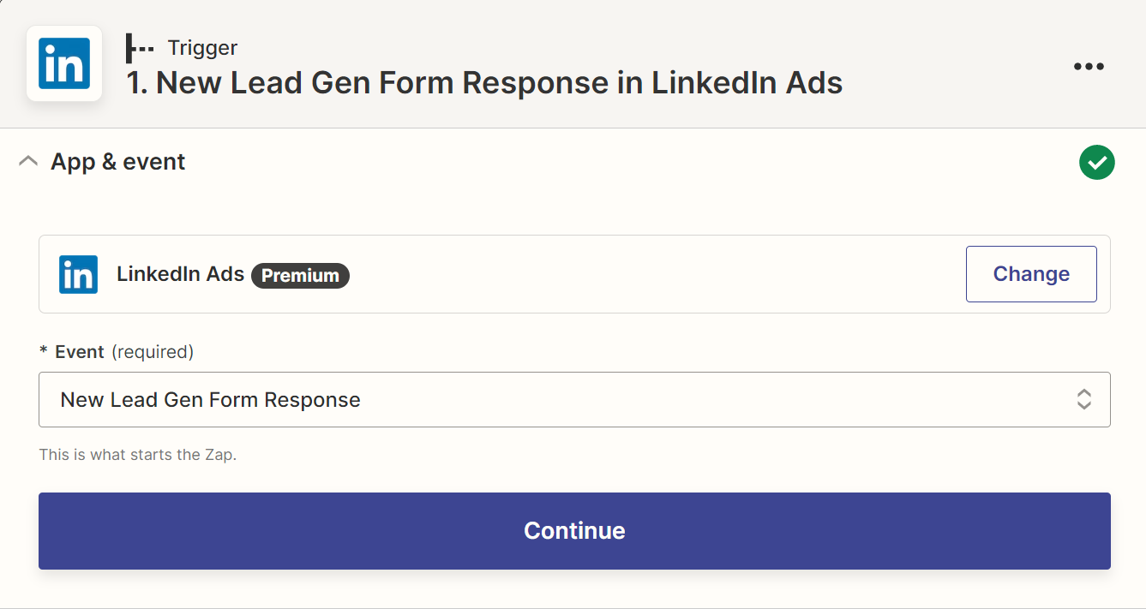Click the Premium badge next to LinkedIn Ads
Viewport: 1146px width, 609px height.
(300, 276)
